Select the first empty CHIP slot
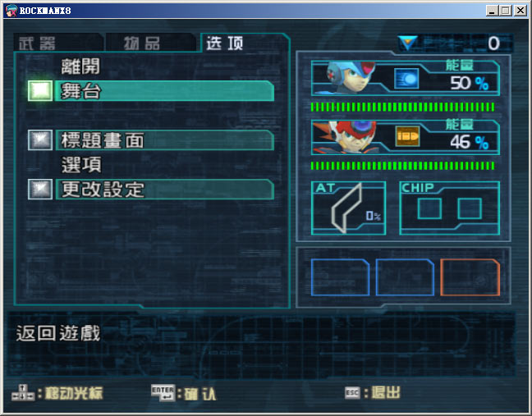532x416 pixels. (429, 208)
